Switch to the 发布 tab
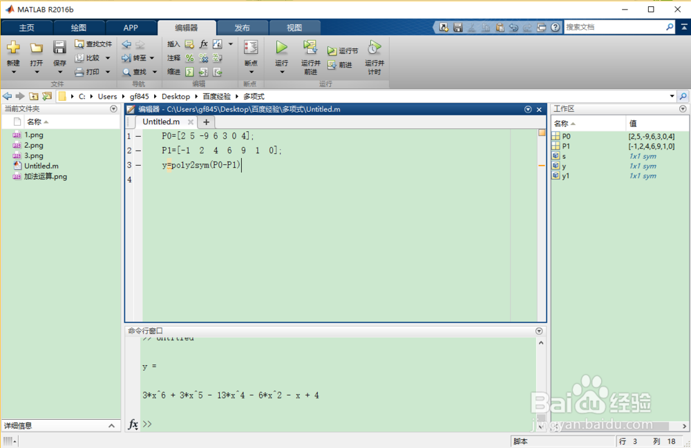The width and height of the screenshot is (691, 448). tap(242, 28)
